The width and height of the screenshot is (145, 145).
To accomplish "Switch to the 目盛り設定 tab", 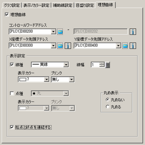I will 85,5.
